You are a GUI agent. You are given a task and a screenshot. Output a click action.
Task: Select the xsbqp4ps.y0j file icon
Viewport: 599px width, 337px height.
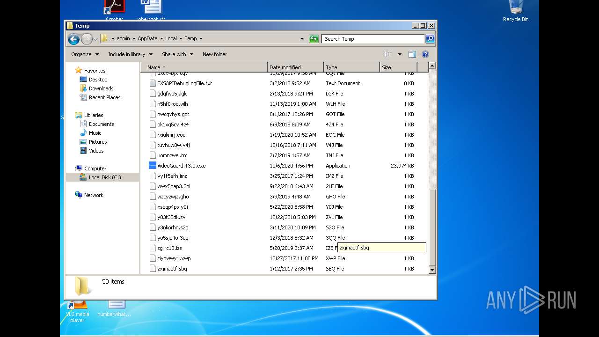[x=152, y=207]
